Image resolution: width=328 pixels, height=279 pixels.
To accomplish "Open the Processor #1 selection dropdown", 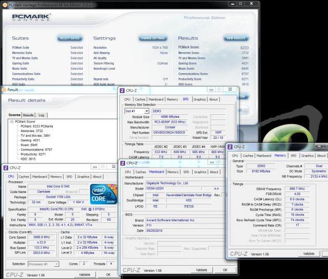I will point(56,264).
